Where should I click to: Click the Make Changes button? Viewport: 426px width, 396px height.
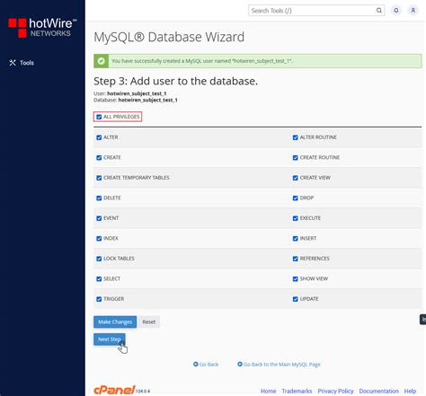pos(115,321)
